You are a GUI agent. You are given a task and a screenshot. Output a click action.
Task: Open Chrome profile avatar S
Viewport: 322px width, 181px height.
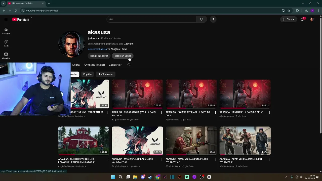(x=312, y=11)
